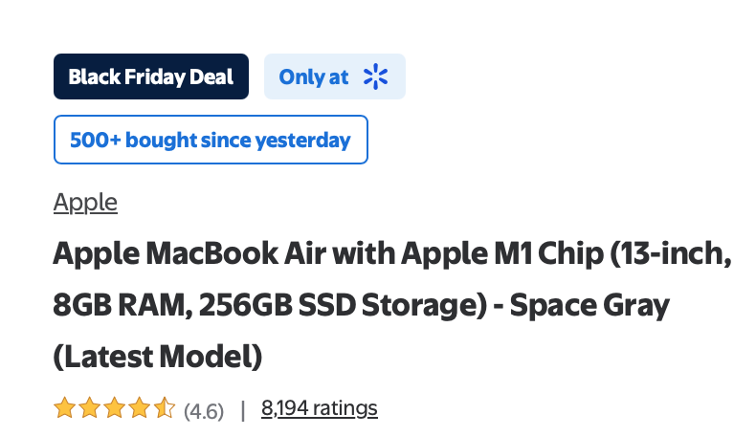
Task: Click the 'Only at' text label
Action: [x=314, y=77]
